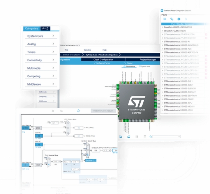210x194 pixels.
Task: Click the Resolve Clock Issues button
Action: (x=103, y=111)
